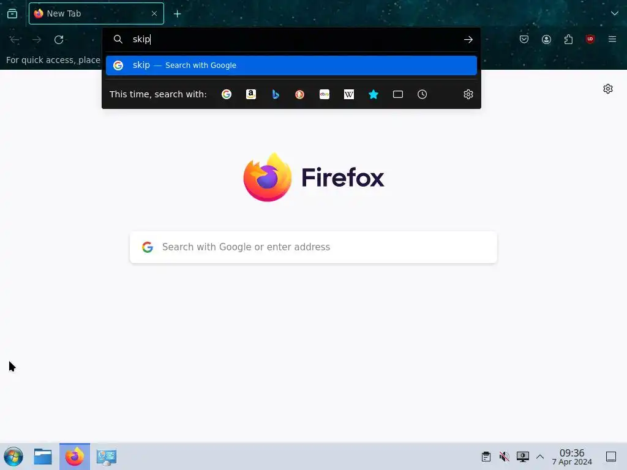Search this time with Wikipedia
This screenshot has width=627, height=470.
349,94
